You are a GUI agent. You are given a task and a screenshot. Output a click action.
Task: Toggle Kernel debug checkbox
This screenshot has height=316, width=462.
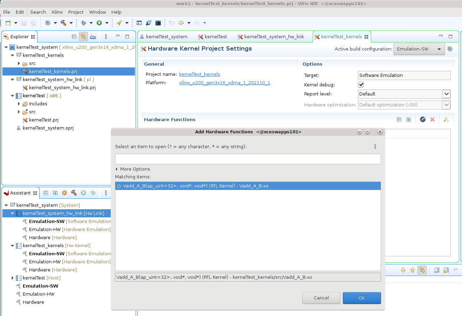[361, 85]
